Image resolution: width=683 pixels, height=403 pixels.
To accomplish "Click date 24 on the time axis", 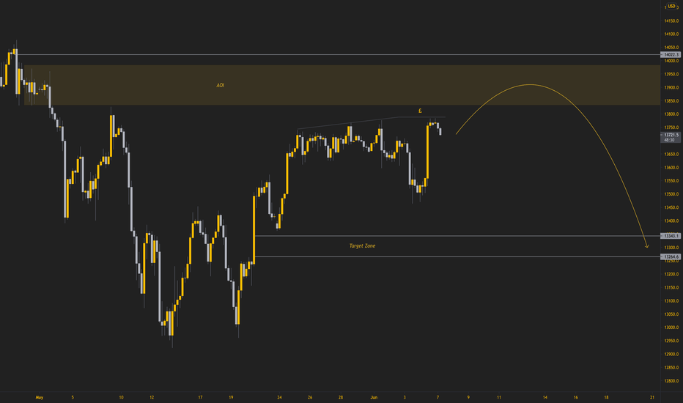I will point(279,397).
